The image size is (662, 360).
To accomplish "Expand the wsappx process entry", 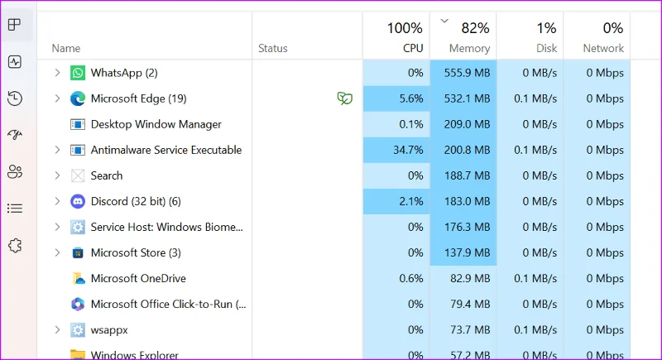I will (57, 329).
